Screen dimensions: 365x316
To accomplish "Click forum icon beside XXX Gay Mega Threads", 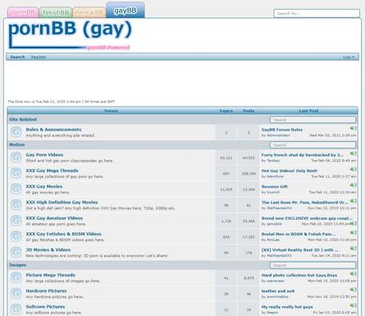I will coord(16,173).
